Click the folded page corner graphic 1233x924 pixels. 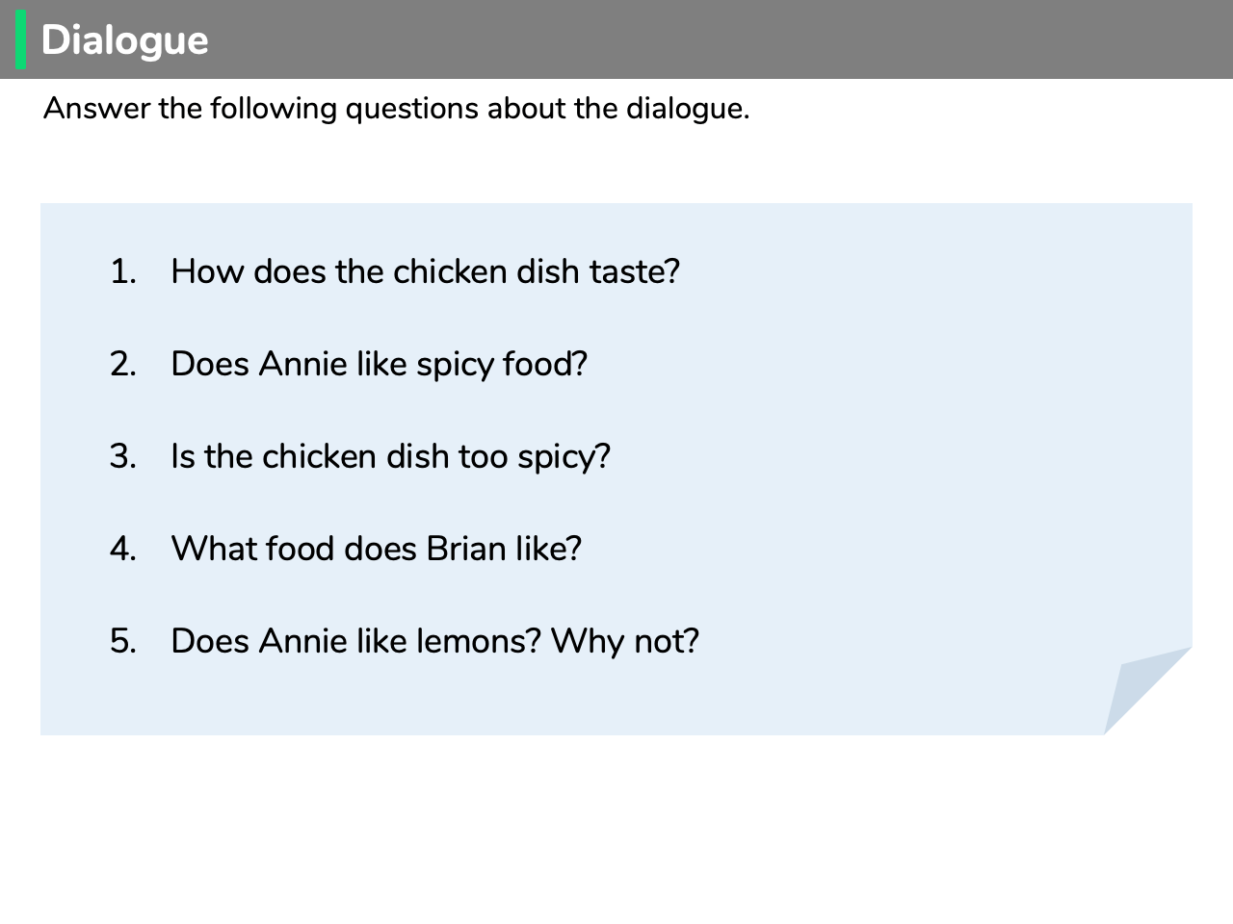pyautogui.click(x=1147, y=690)
